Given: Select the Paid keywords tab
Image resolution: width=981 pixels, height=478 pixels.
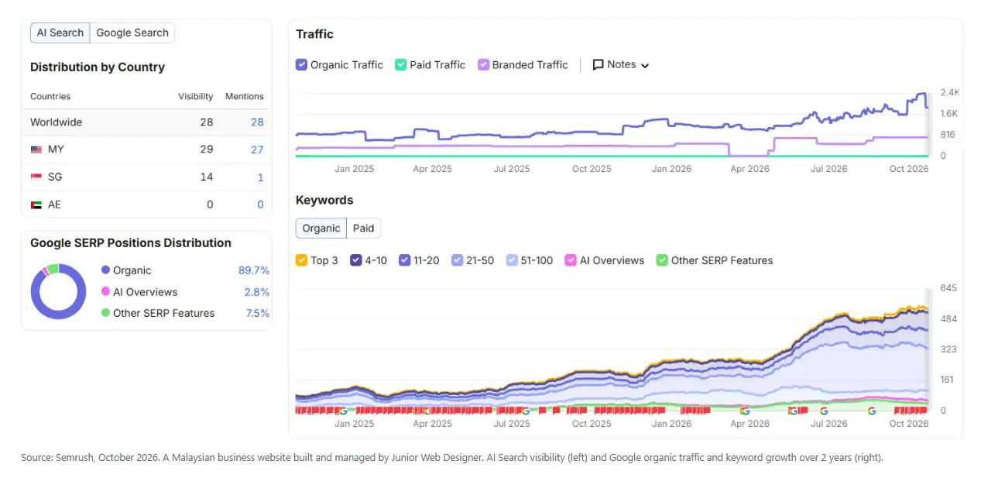Looking at the screenshot, I should coord(364,228).
